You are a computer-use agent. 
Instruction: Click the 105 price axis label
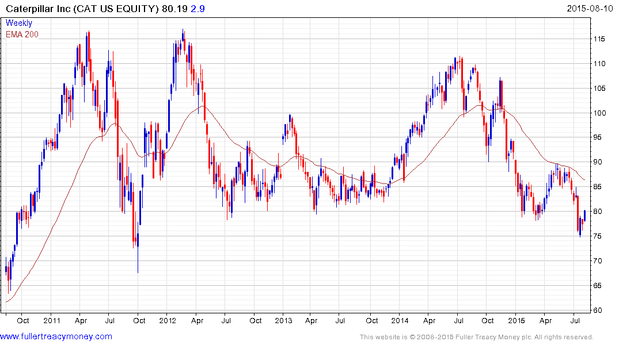pyautogui.click(x=599, y=89)
